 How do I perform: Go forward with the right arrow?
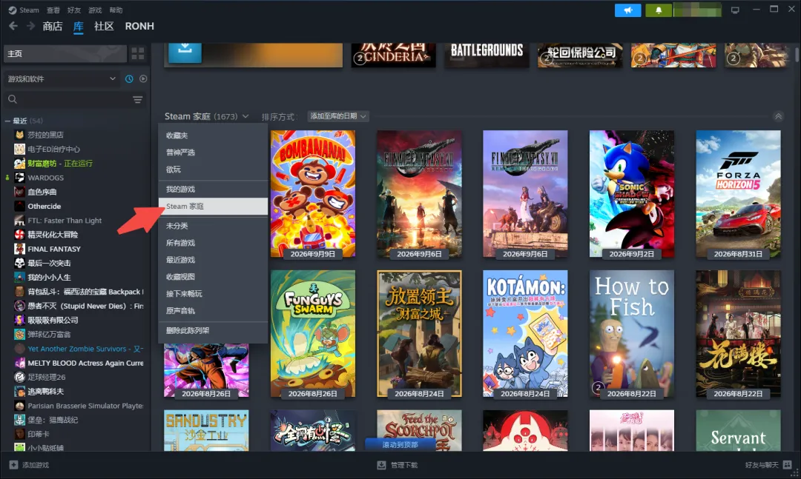[x=30, y=26]
